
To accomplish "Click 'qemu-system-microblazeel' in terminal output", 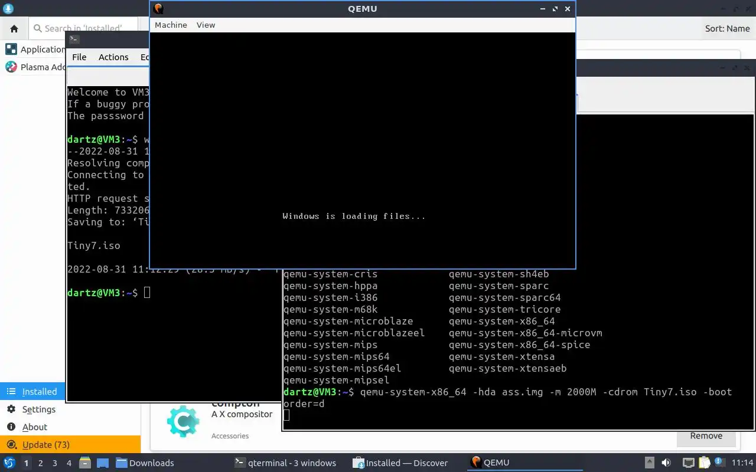I will pyautogui.click(x=354, y=333).
